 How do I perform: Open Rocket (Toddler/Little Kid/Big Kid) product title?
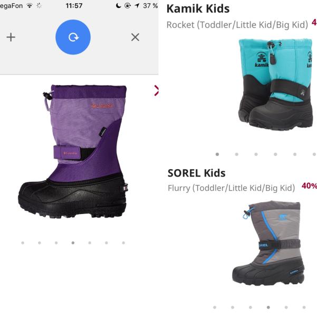coord(237,25)
